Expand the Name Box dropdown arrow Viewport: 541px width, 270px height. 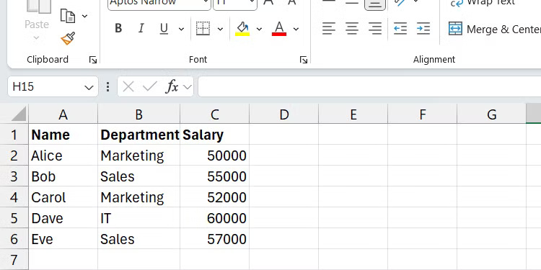pyautogui.click(x=89, y=87)
